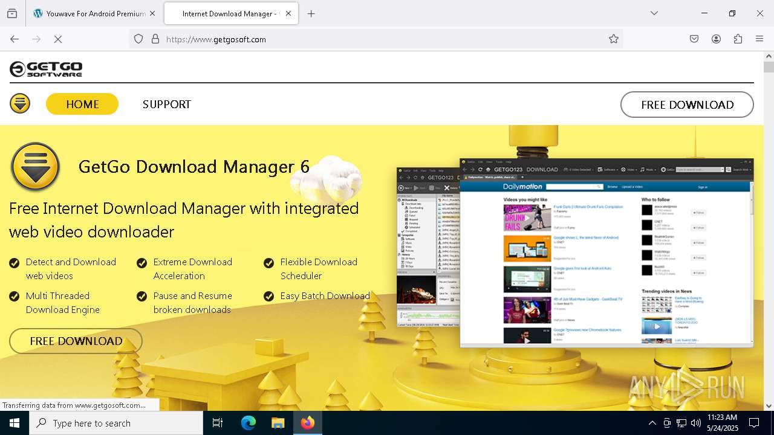Open clock and date flyout
The image size is (774, 435).
tap(722, 423)
